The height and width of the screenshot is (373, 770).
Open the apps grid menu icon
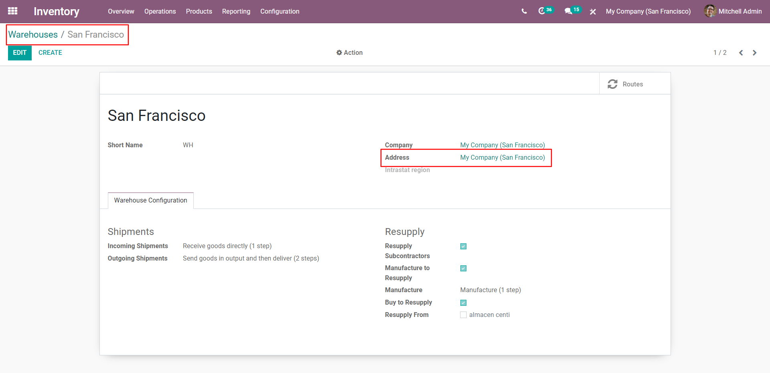click(12, 11)
